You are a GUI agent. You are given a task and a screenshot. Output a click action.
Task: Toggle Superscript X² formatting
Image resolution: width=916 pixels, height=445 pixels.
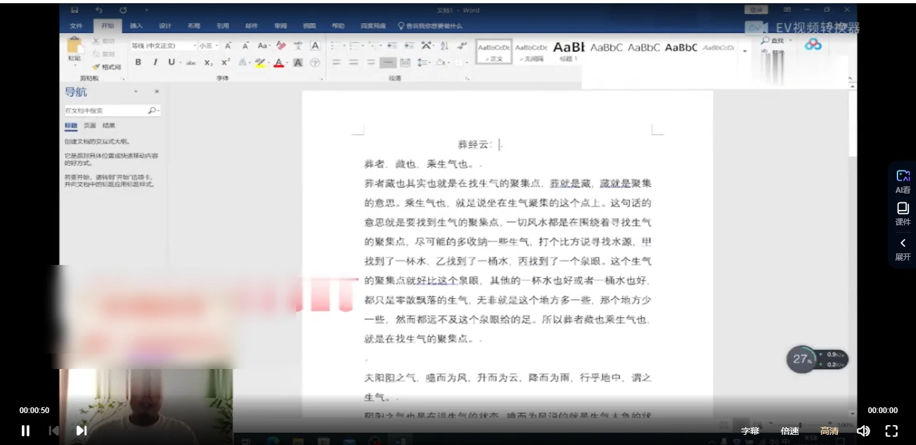point(225,63)
